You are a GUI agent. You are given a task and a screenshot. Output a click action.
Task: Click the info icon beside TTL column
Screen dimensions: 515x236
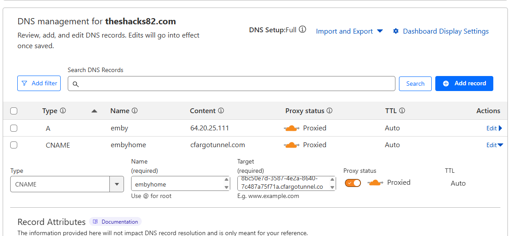(x=402, y=110)
